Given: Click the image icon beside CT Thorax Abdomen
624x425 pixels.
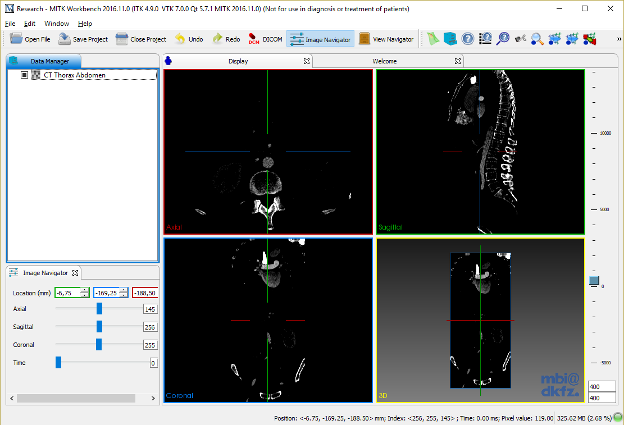Looking at the screenshot, I should click(36, 75).
